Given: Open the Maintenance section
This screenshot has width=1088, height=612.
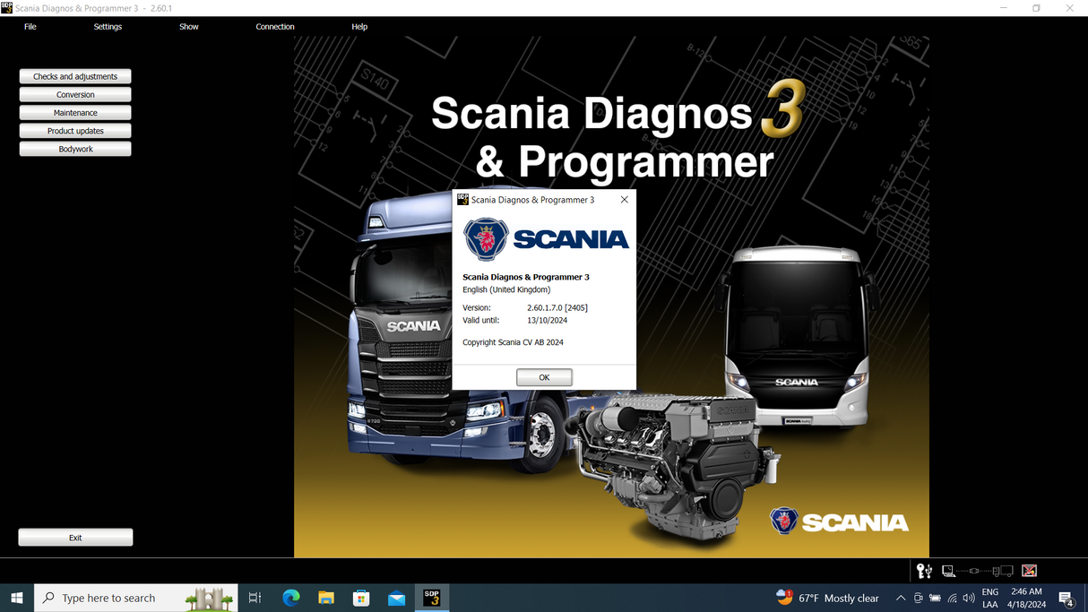Looking at the screenshot, I should point(75,113).
